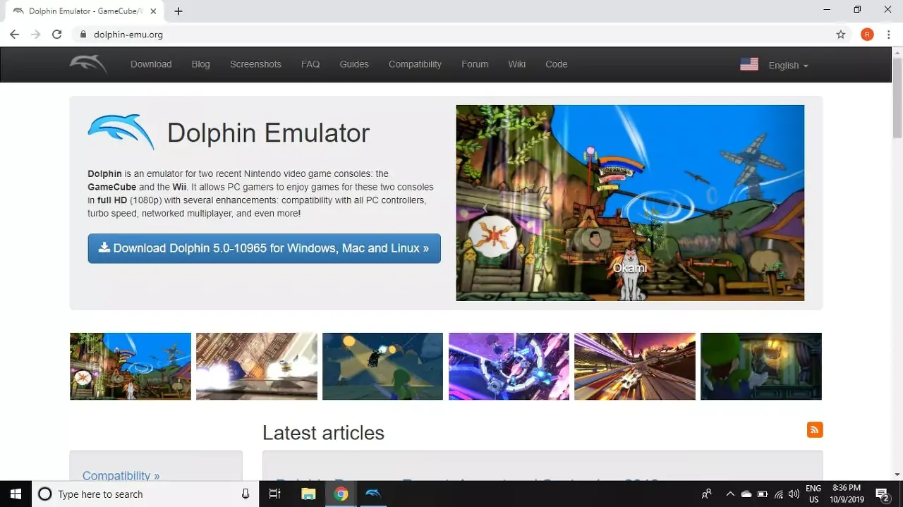
Task: Click the battery tray icon
Action: click(763, 494)
